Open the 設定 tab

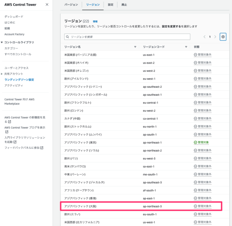click(x=111, y=5)
